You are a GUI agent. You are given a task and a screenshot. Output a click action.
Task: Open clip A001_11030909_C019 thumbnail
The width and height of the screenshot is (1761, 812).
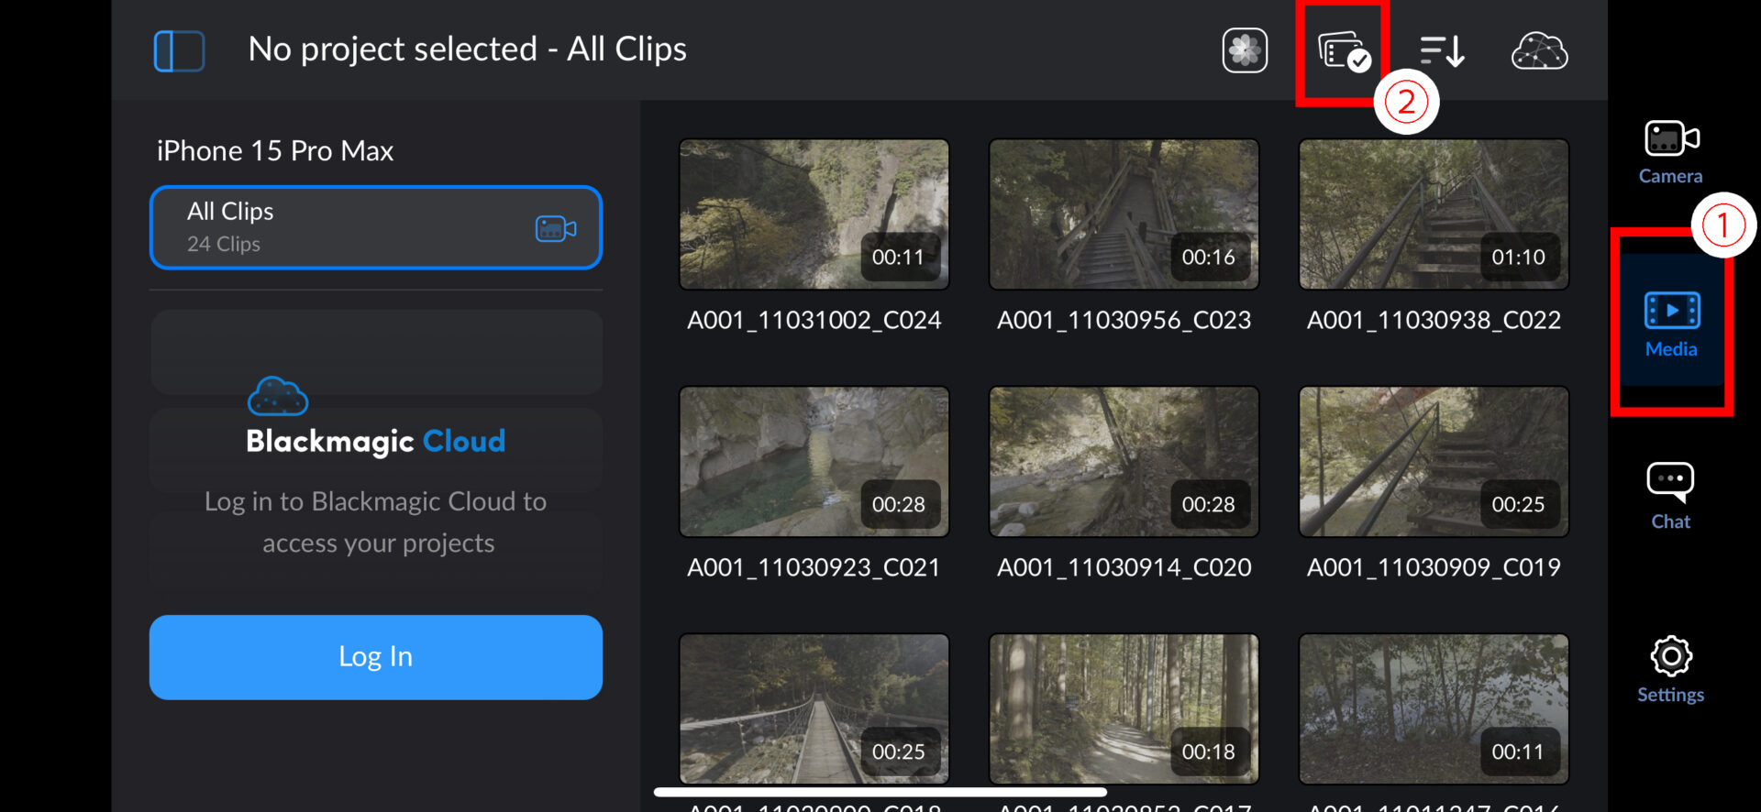pos(1434,462)
